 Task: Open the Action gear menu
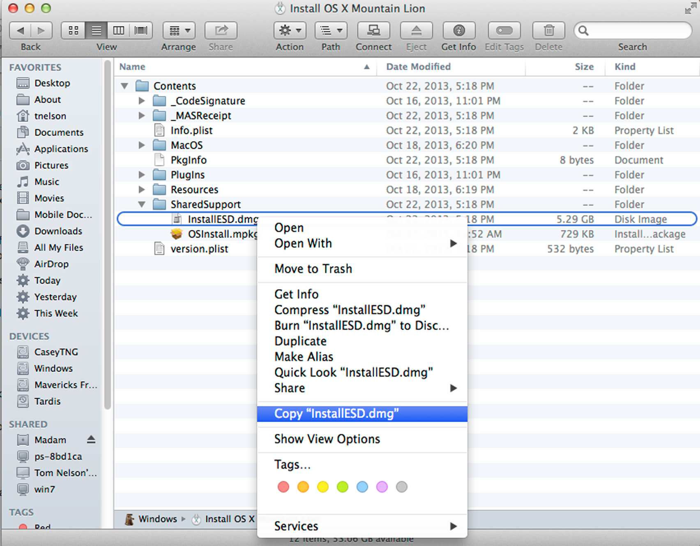tap(290, 30)
